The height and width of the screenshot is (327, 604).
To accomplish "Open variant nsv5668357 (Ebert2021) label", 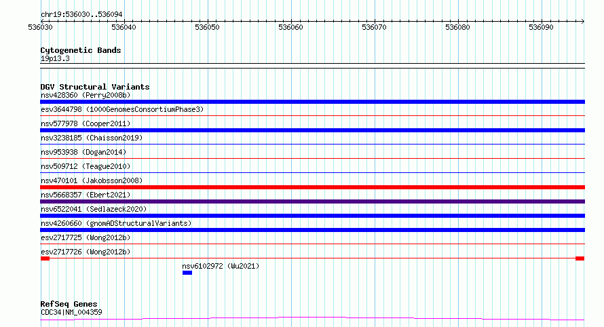I will (x=86, y=195).
